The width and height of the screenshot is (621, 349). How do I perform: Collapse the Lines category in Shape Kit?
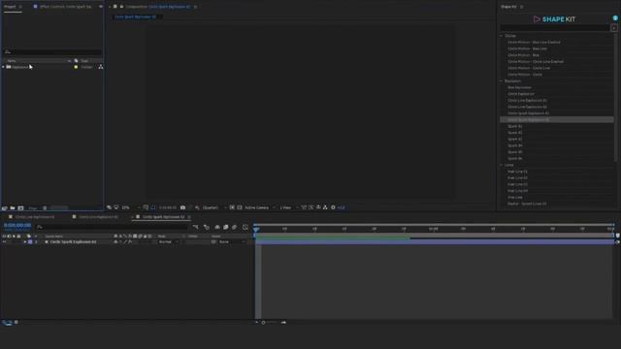pos(502,165)
